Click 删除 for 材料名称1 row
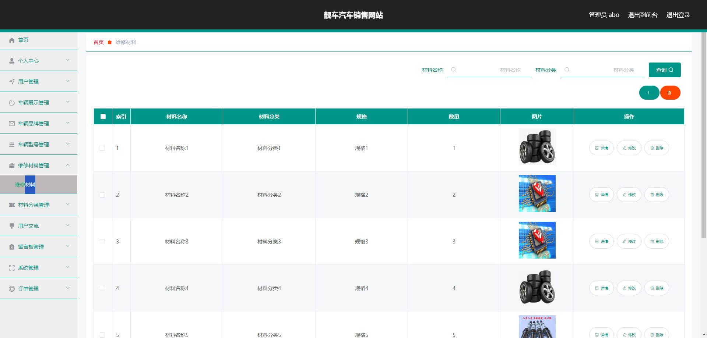This screenshot has width=707, height=338. click(657, 148)
